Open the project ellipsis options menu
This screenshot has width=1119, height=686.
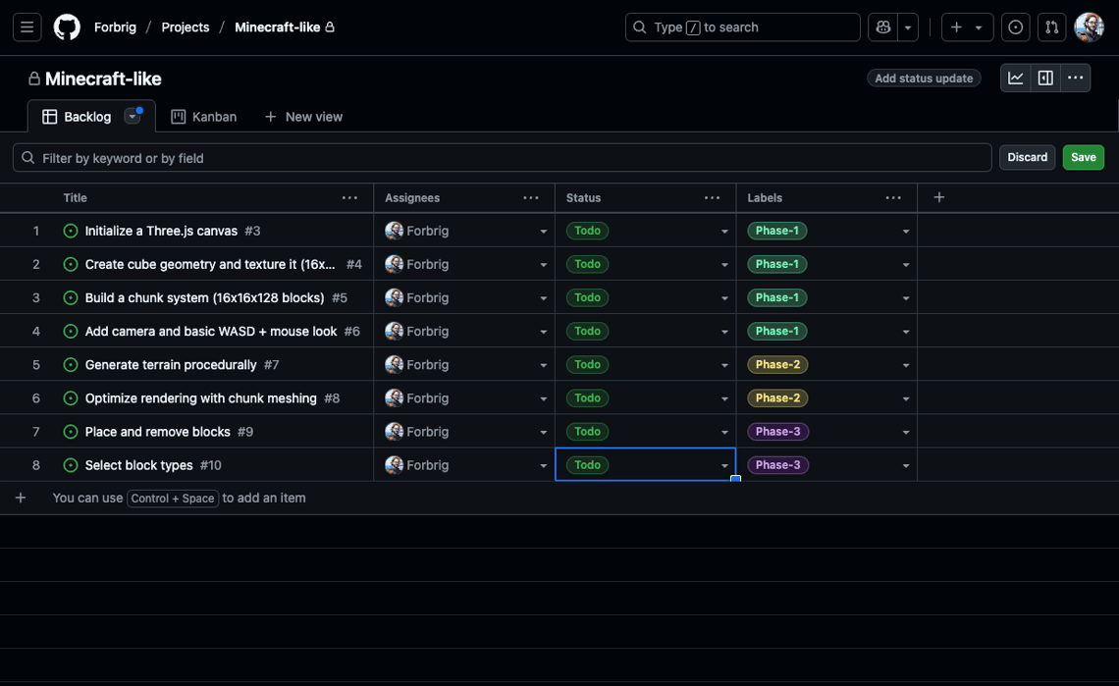pos(1075,78)
